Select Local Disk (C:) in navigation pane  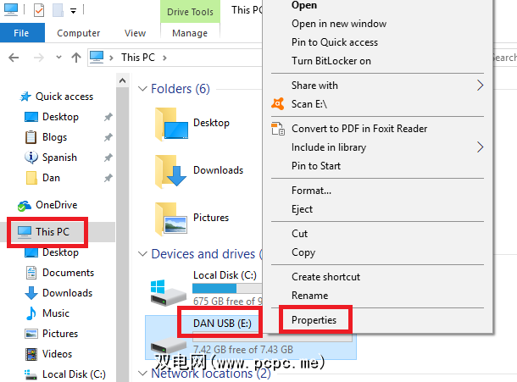pos(74,374)
